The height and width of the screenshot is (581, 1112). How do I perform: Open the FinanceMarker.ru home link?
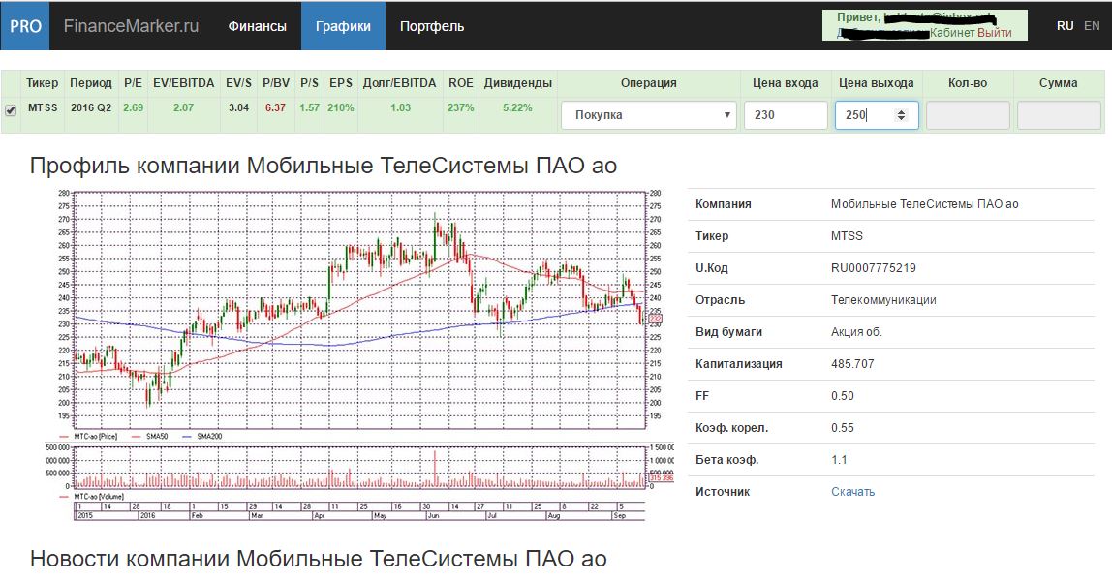coord(131,26)
